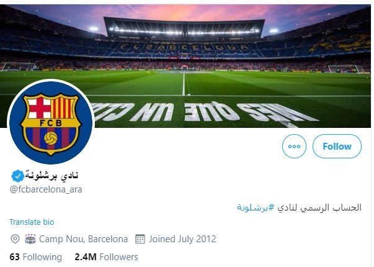
Task: Open the 2.4M Followers list
Action: [x=106, y=257]
